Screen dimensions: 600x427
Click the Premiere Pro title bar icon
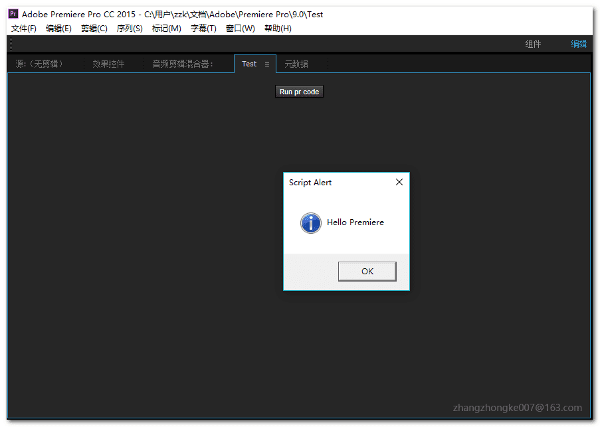tap(13, 14)
